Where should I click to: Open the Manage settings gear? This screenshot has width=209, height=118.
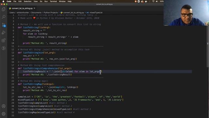coord(4,114)
